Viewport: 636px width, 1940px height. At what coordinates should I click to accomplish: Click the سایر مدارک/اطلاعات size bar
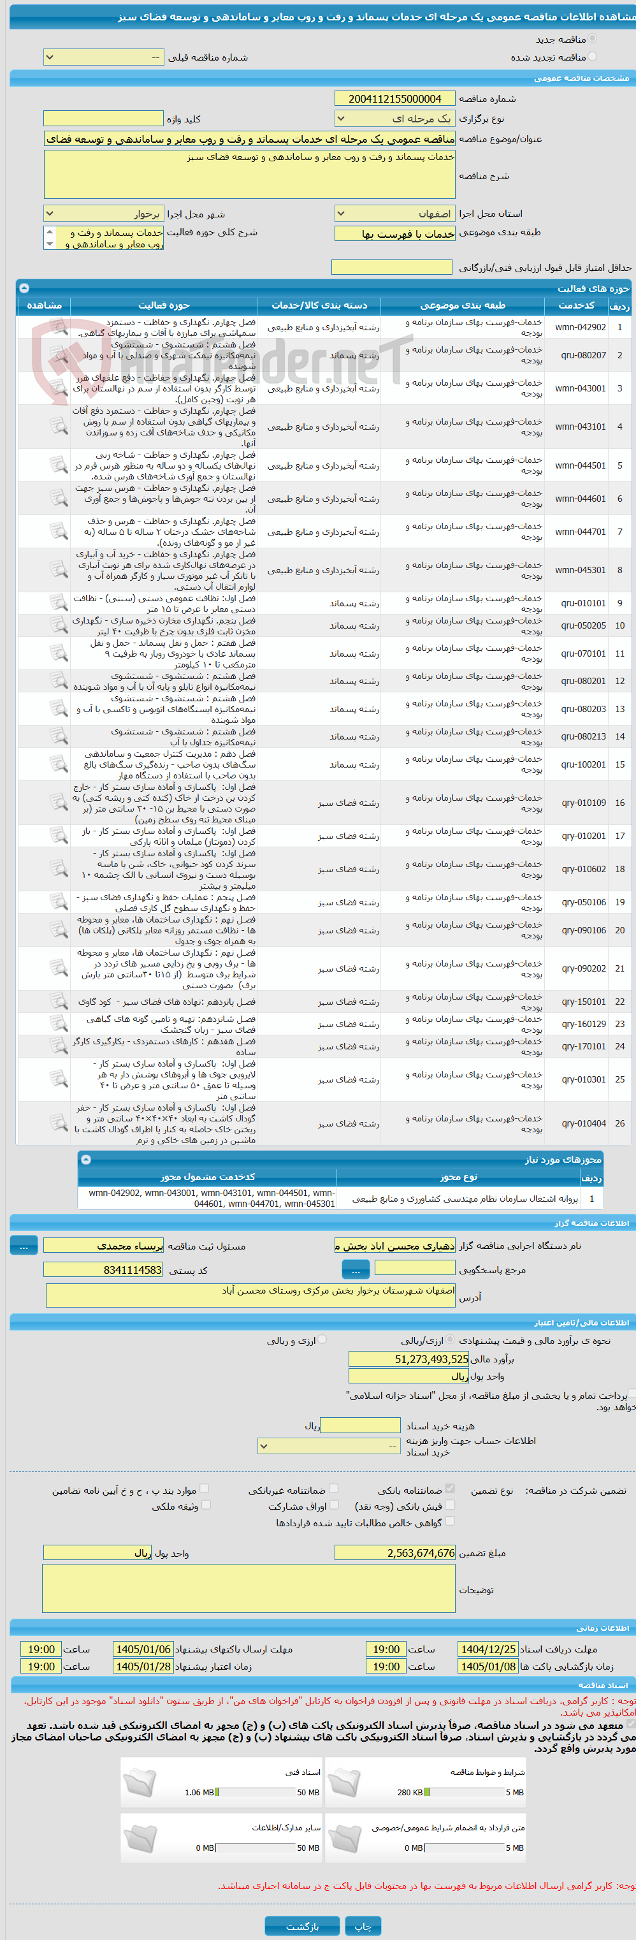point(255,1848)
